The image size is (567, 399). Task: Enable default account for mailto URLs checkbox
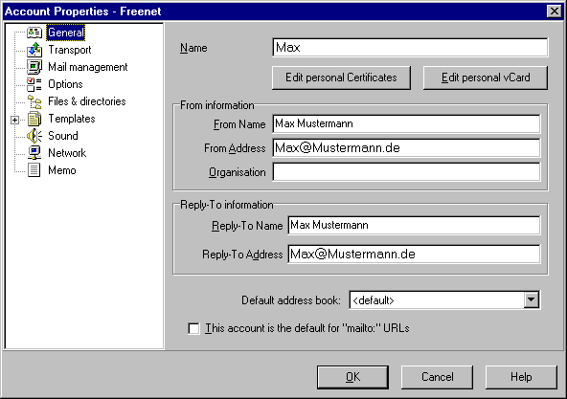pos(193,328)
